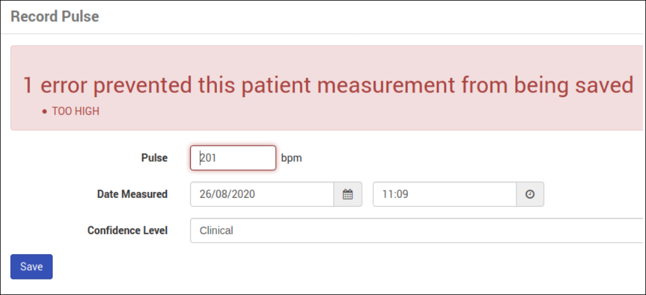Focus the Date Measured date field
Screen dimensions: 646x295
[x=261, y=194]
